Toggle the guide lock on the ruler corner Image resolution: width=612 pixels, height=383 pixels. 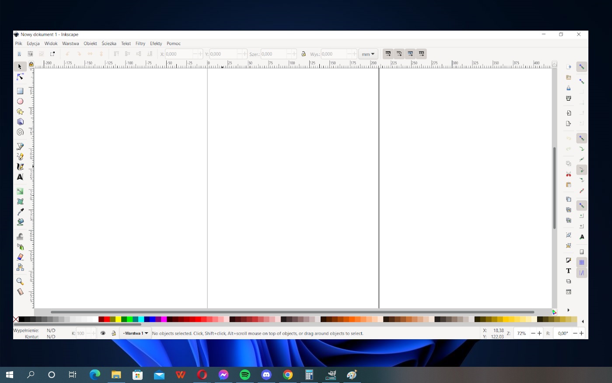coord(31,64)
